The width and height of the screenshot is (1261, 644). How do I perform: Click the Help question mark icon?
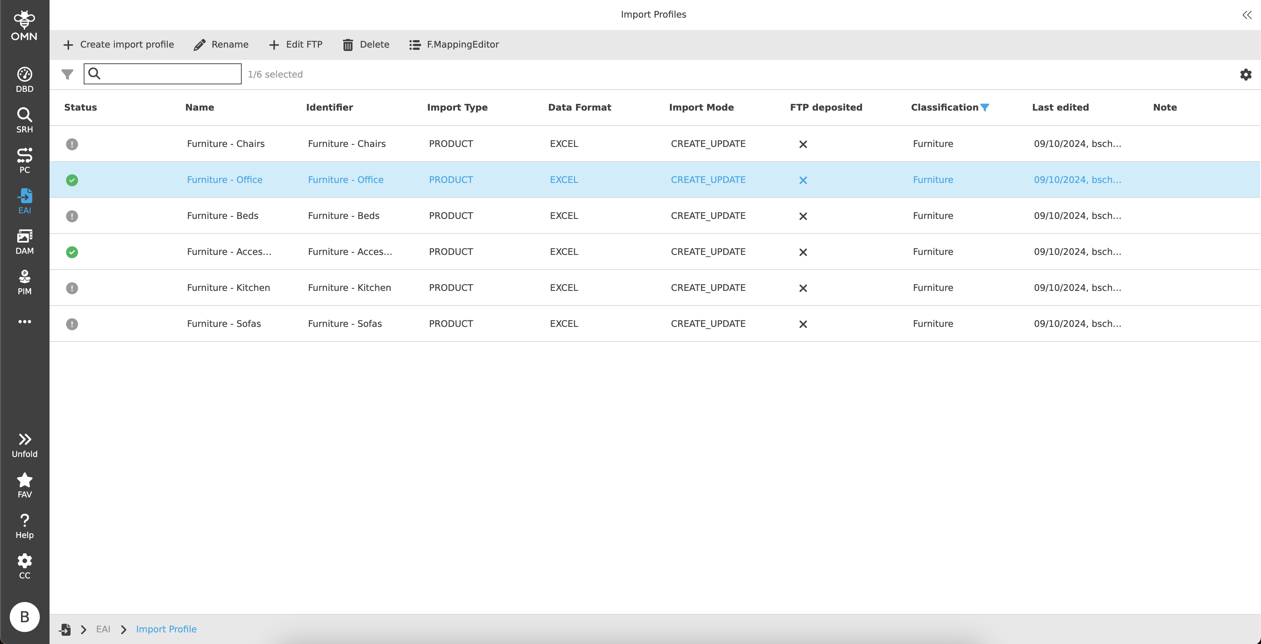24,525
